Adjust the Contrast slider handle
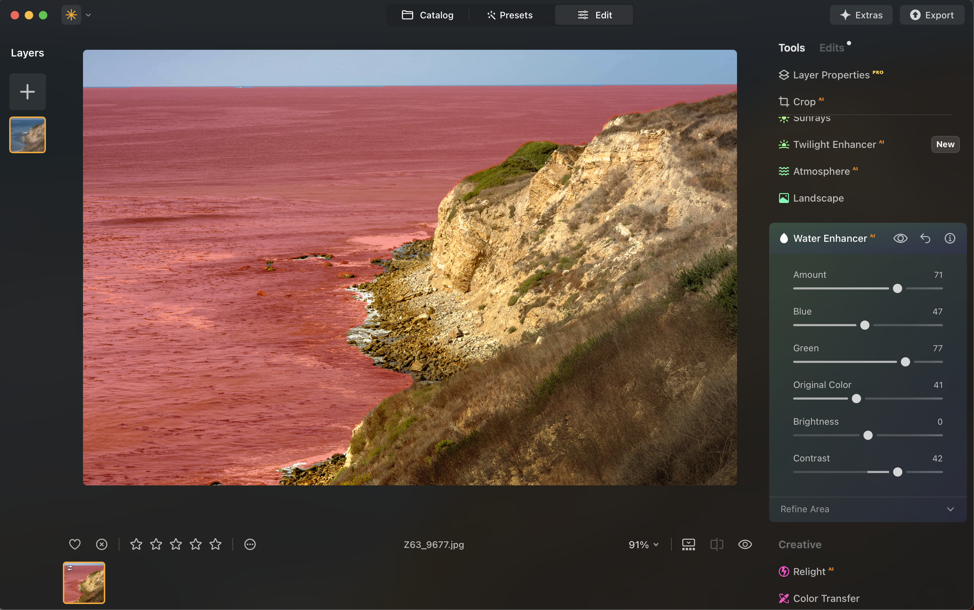This screenshot has height=610, width=974. (897, 472)
